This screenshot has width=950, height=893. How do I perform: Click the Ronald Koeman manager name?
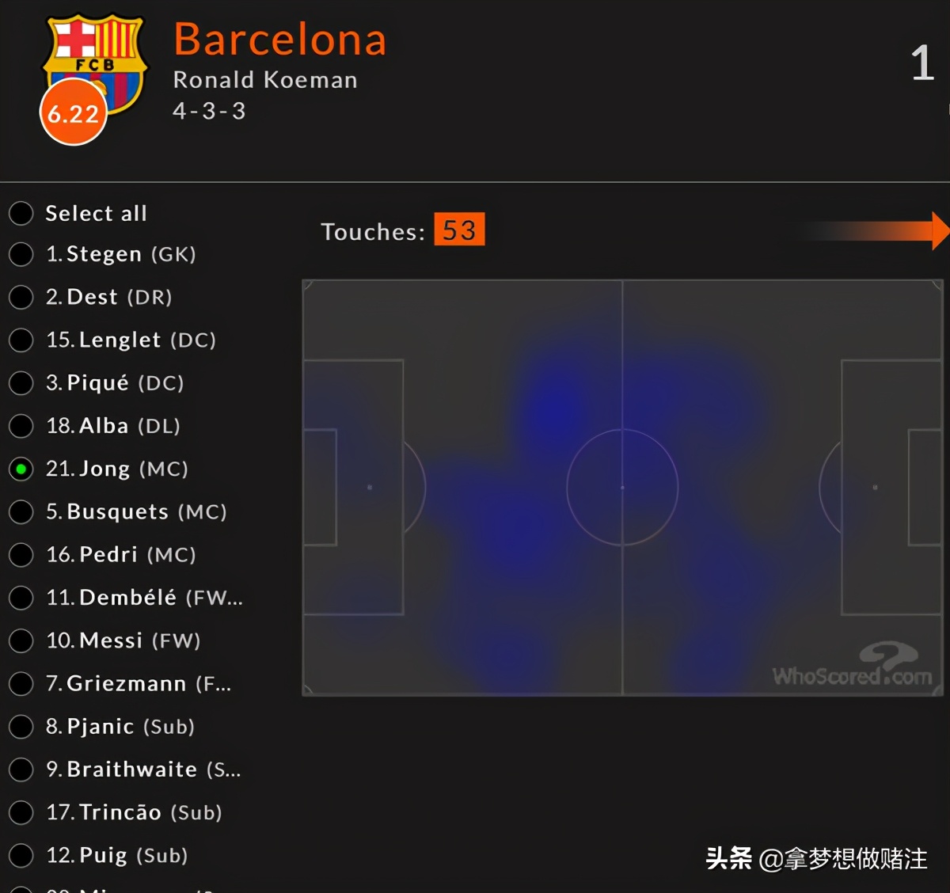265,80
